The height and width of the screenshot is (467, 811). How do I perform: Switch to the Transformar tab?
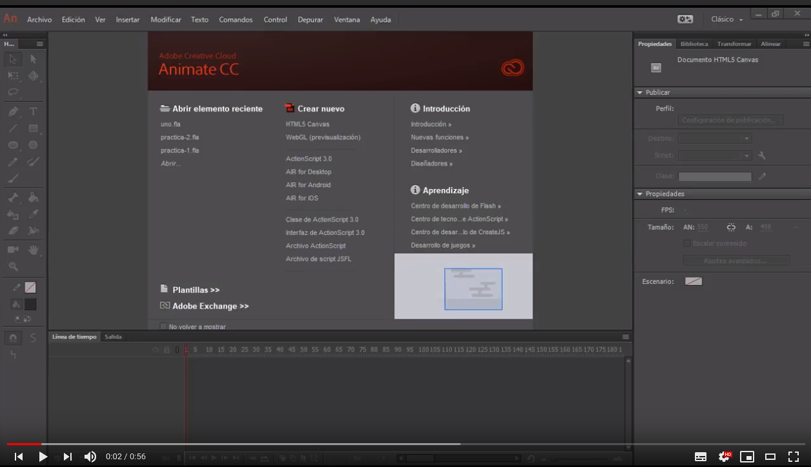click(734, 44)
